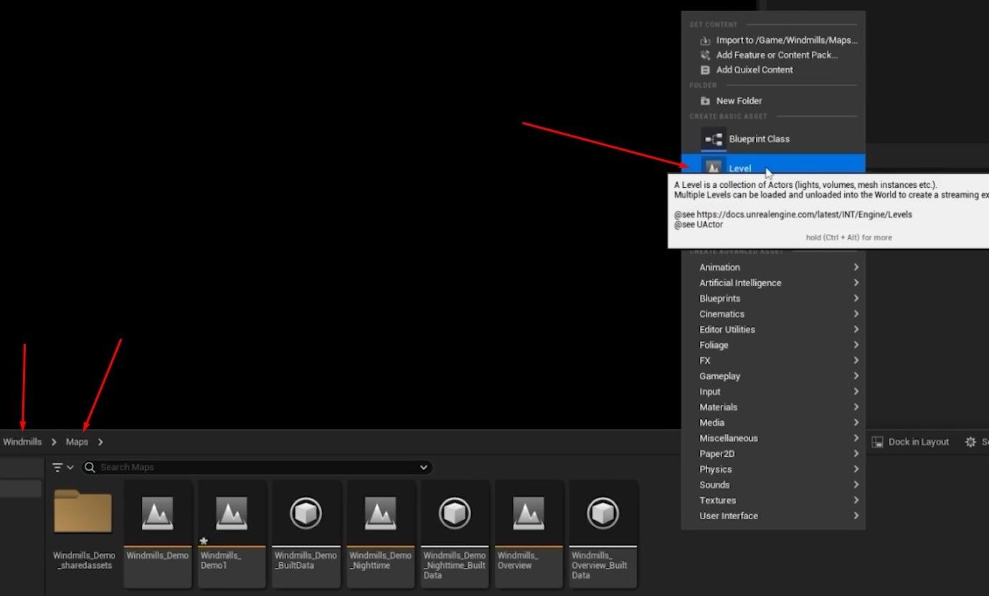Open the Materials submenu
This screenshot has height=596, width=989.
773,407
